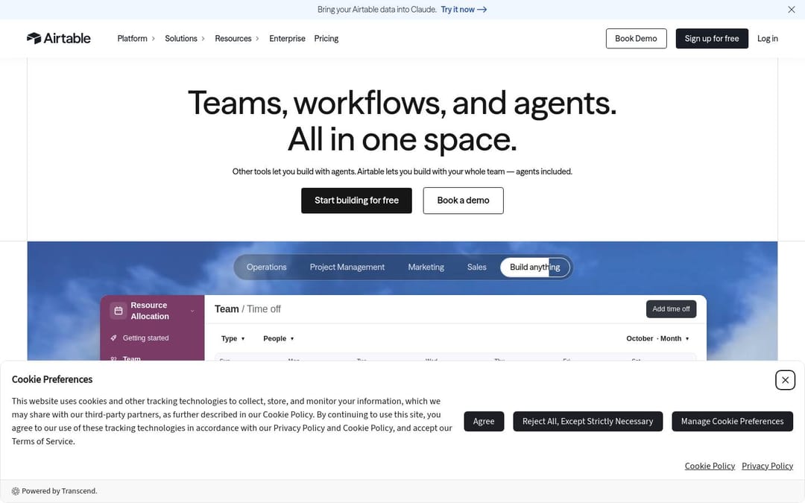The height and width of the screenshot is (503, 805).
Task: Click the calendar icon beside Resource Allocation
Action: (x=118, y=311)
